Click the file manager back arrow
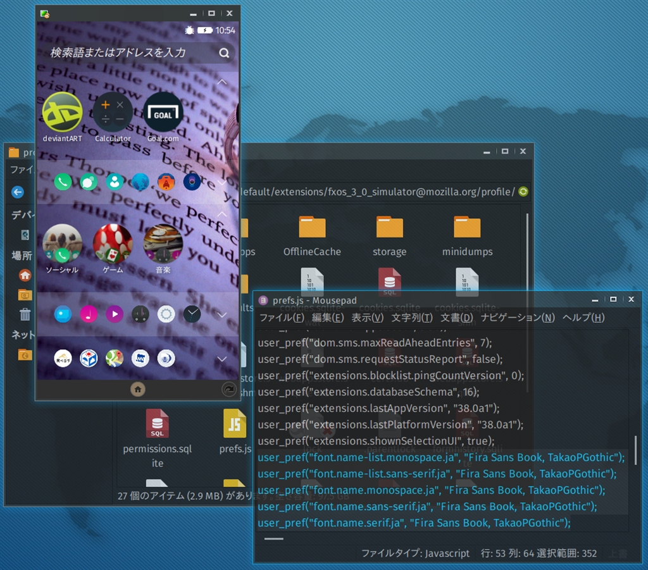 point(17,192)
